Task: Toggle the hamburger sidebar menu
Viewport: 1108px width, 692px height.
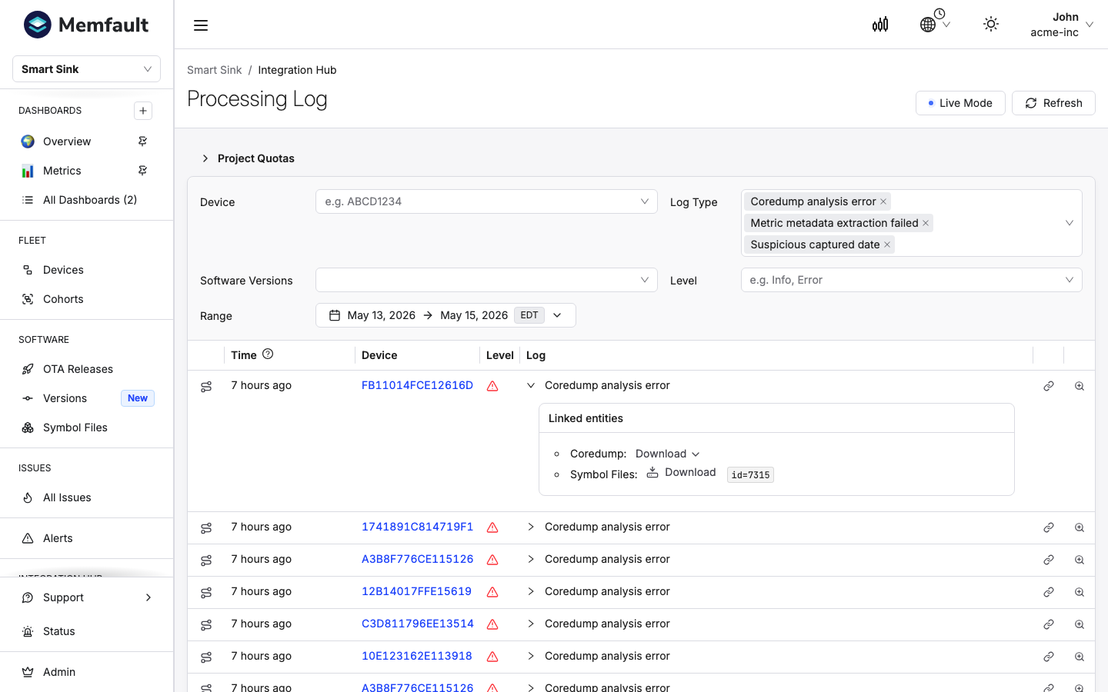Action: (201, 25)
